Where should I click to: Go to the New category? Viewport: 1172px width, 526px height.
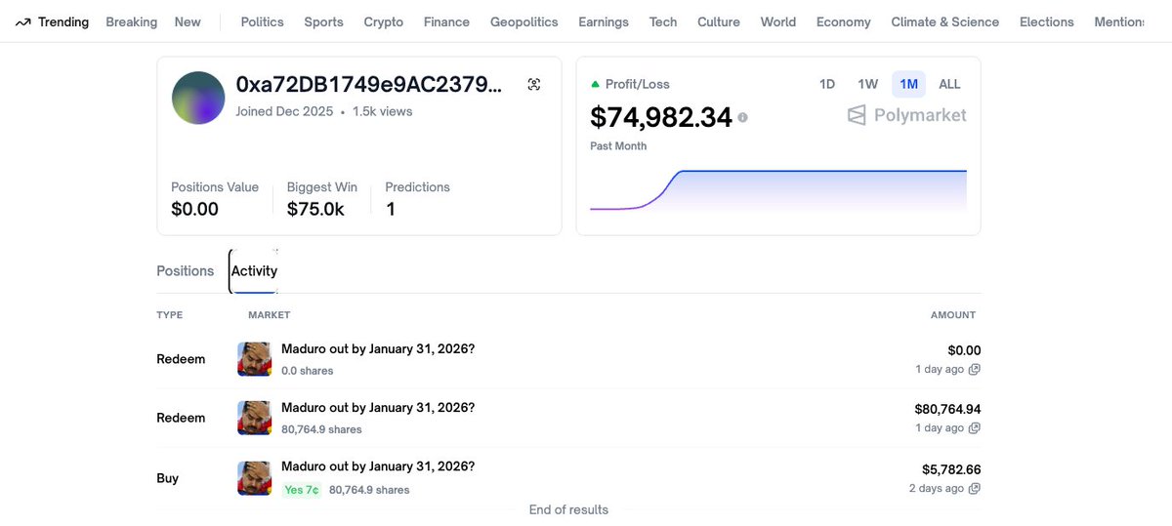[188, 21]
